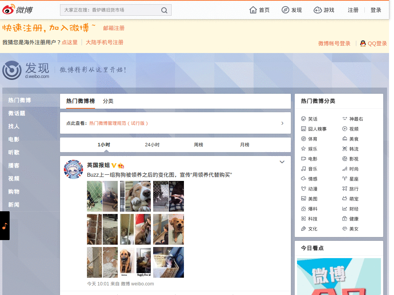The width and height of the screenshot is (394, 295).
Task: Click the 时尚 high-heel category icon
Action: [x=344, y=169]
